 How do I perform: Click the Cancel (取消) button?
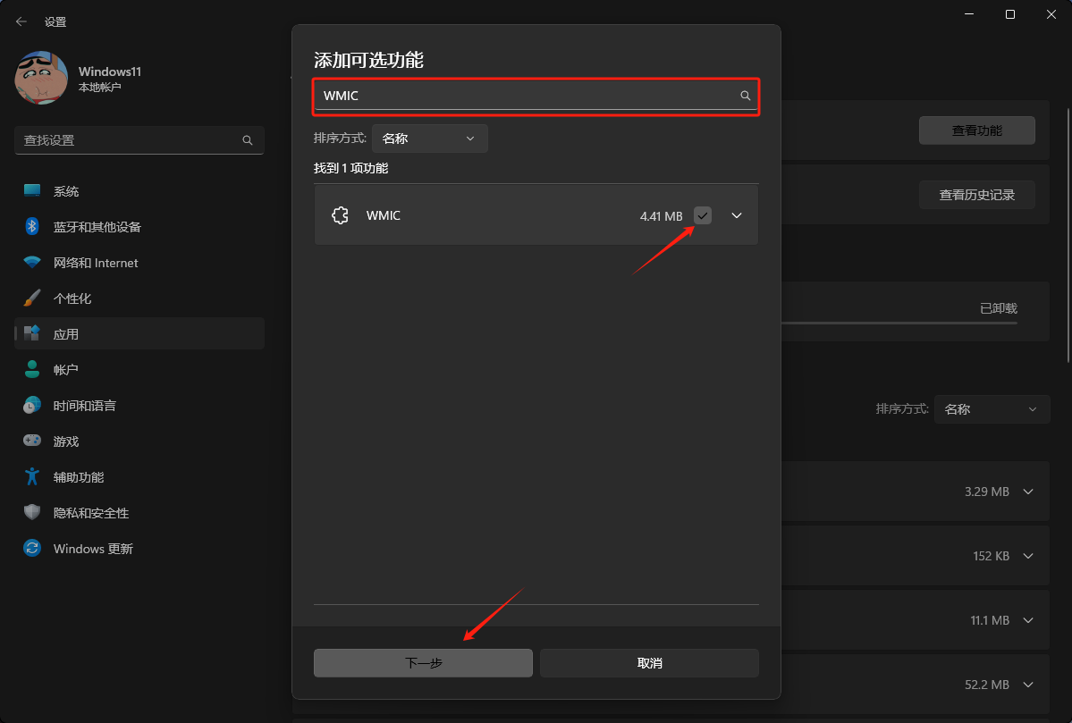coord(649,663)
